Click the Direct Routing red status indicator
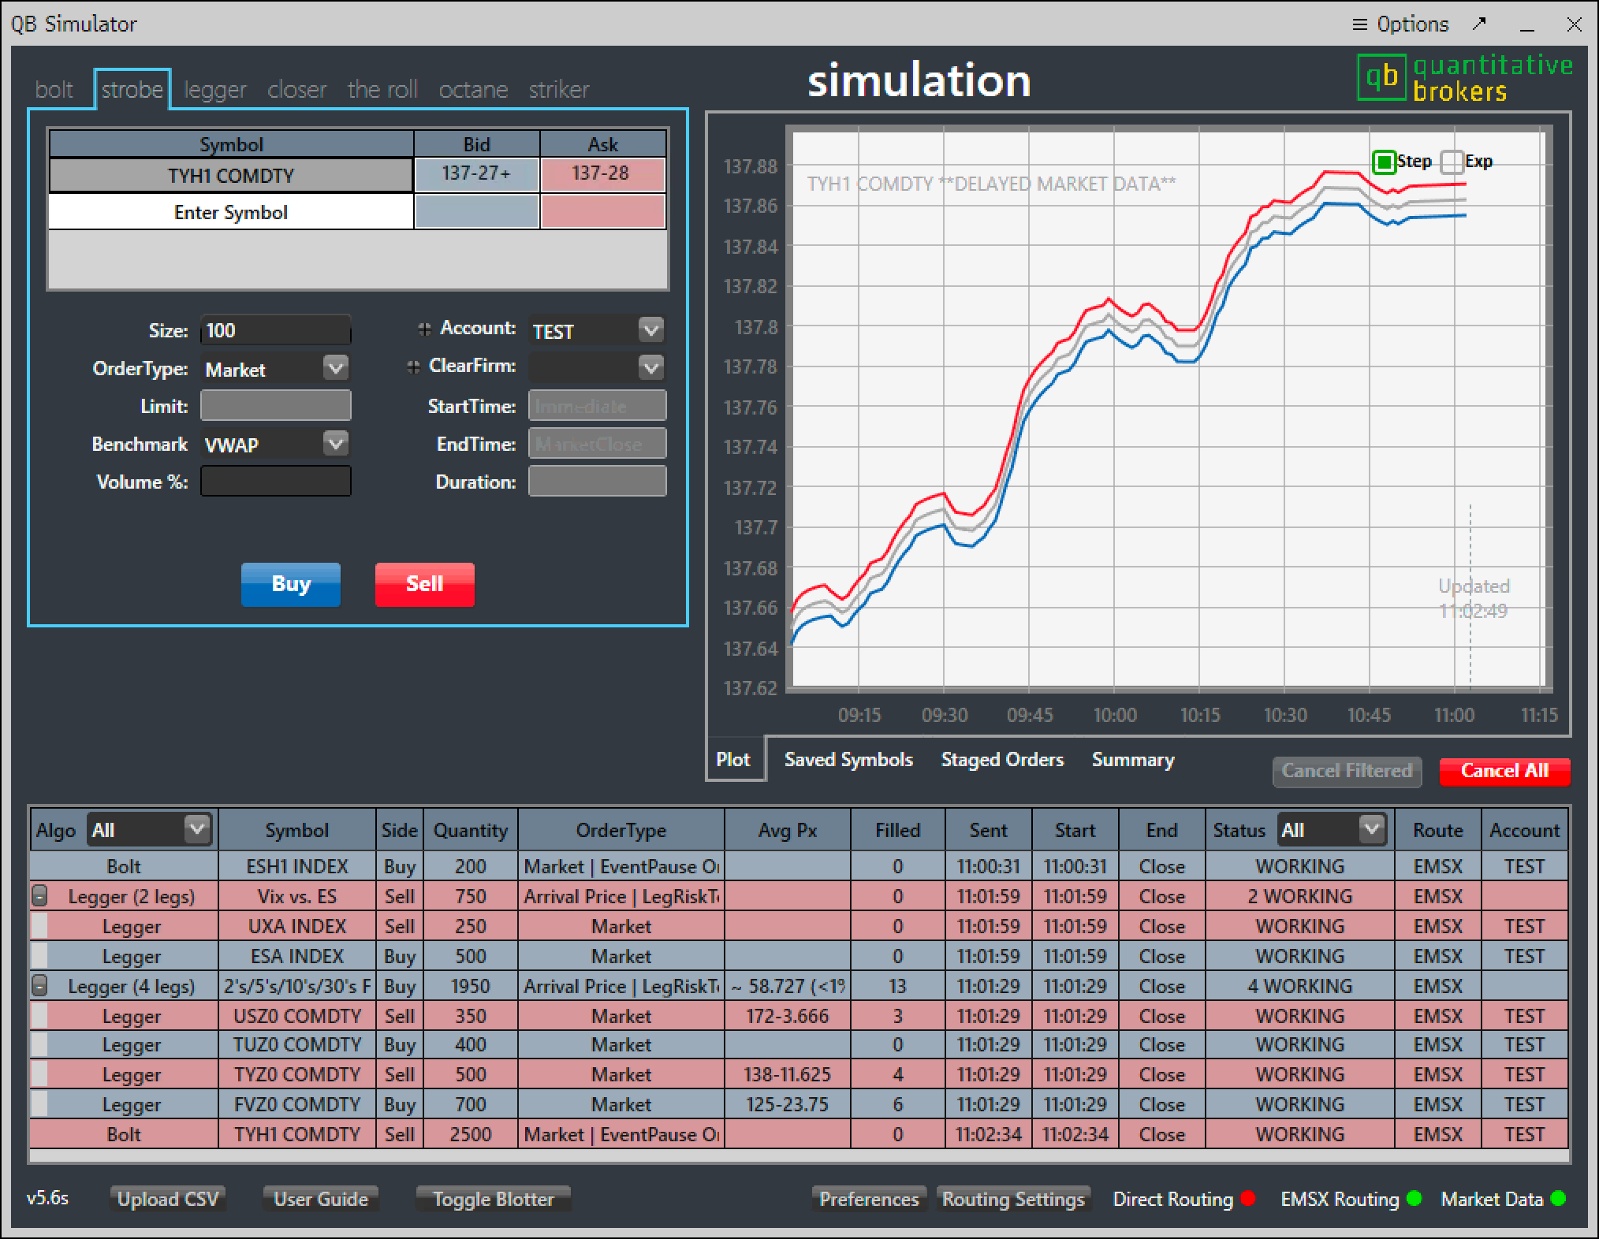This screenshot has height=1239, width=1599. pyautogui.click(x=1248, y=1199)
